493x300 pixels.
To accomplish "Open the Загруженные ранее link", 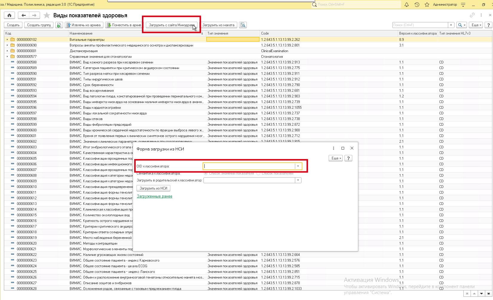I will tap(154, 196).
